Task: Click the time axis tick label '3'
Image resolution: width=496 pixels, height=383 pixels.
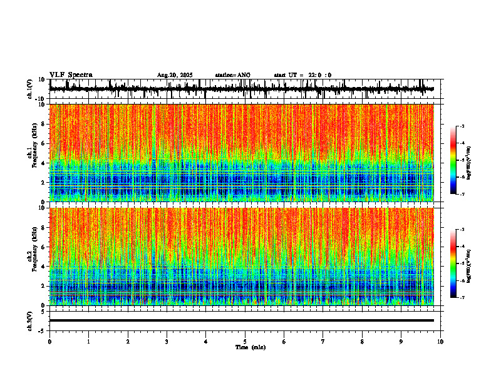Action: (167, 342)
